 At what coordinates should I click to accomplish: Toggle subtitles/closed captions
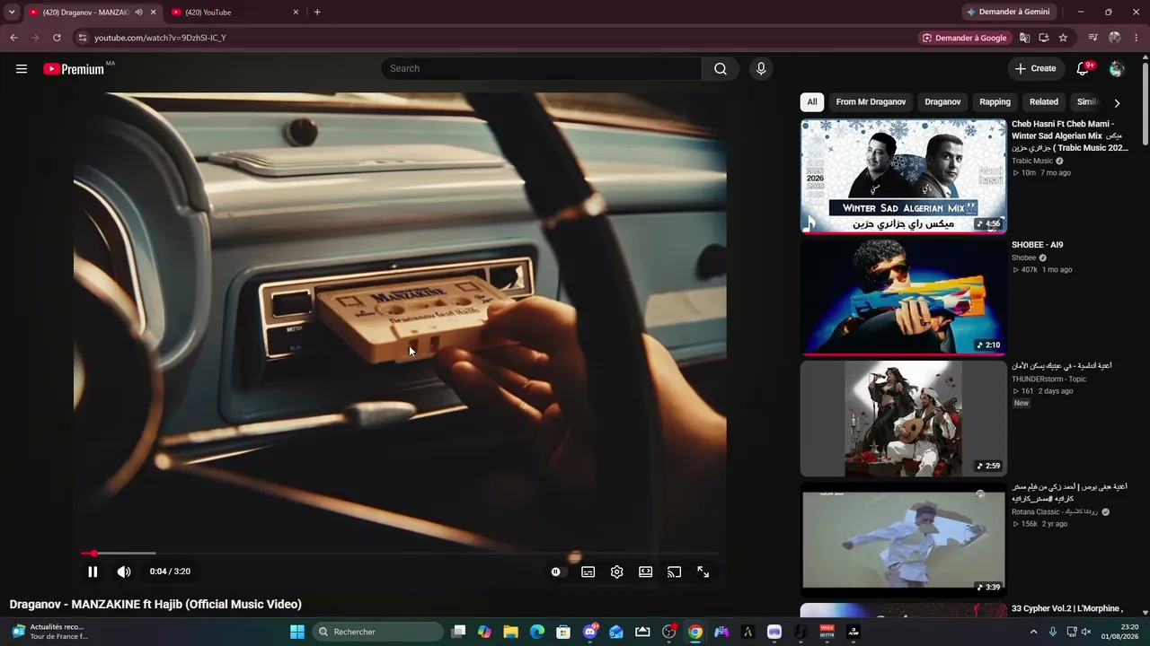click(x=588, y=572)
